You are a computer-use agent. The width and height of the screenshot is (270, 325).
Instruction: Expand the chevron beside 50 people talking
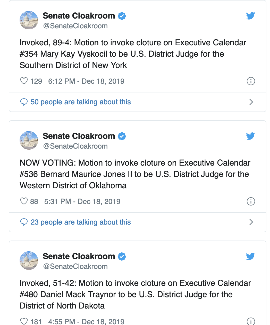tap(251, 102)
